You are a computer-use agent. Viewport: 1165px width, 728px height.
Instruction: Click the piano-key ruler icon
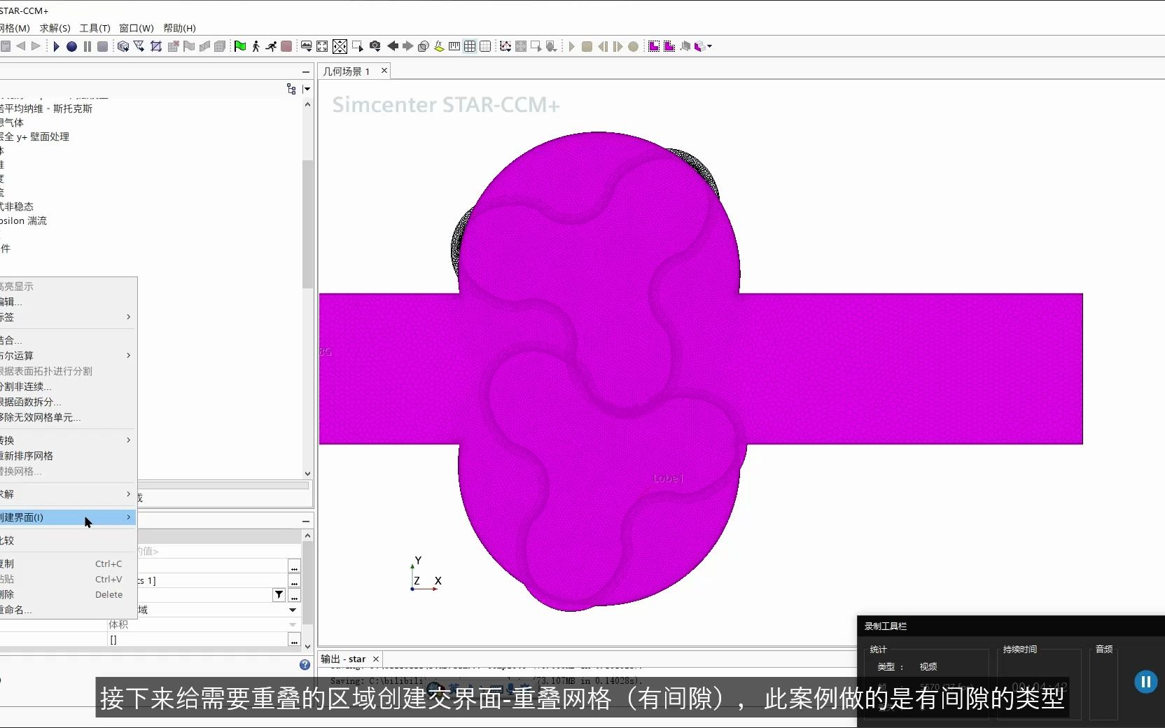(x=454, y=46)
